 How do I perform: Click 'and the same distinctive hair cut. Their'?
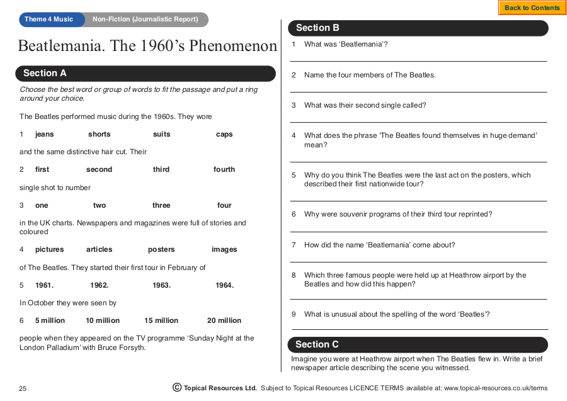point(83,152)
